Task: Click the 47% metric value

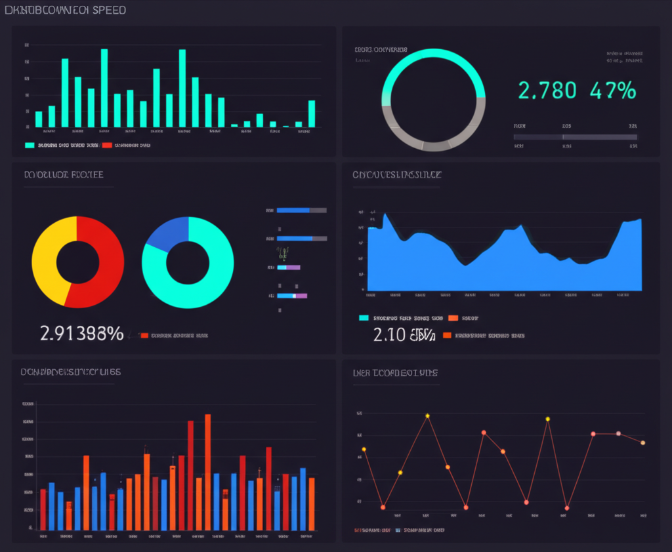Action: [x=612, y=90]
